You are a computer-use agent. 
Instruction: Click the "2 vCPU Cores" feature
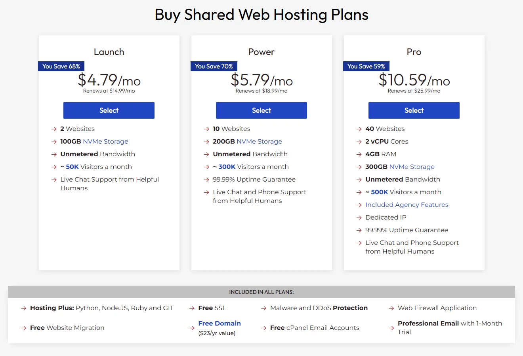tap(387, 141)
